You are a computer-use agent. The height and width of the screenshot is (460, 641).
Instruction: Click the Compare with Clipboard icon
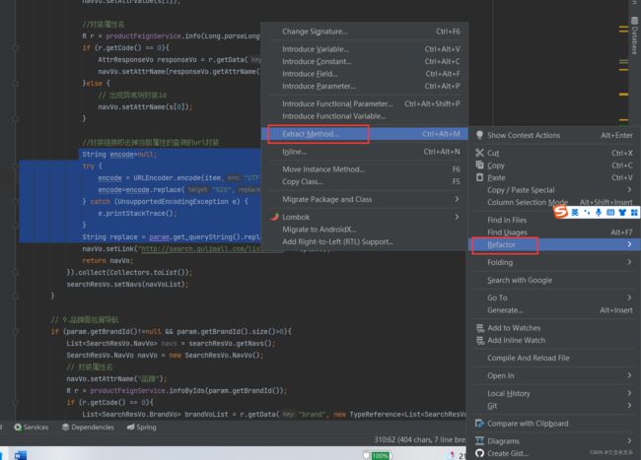click(x=479, y=424)
